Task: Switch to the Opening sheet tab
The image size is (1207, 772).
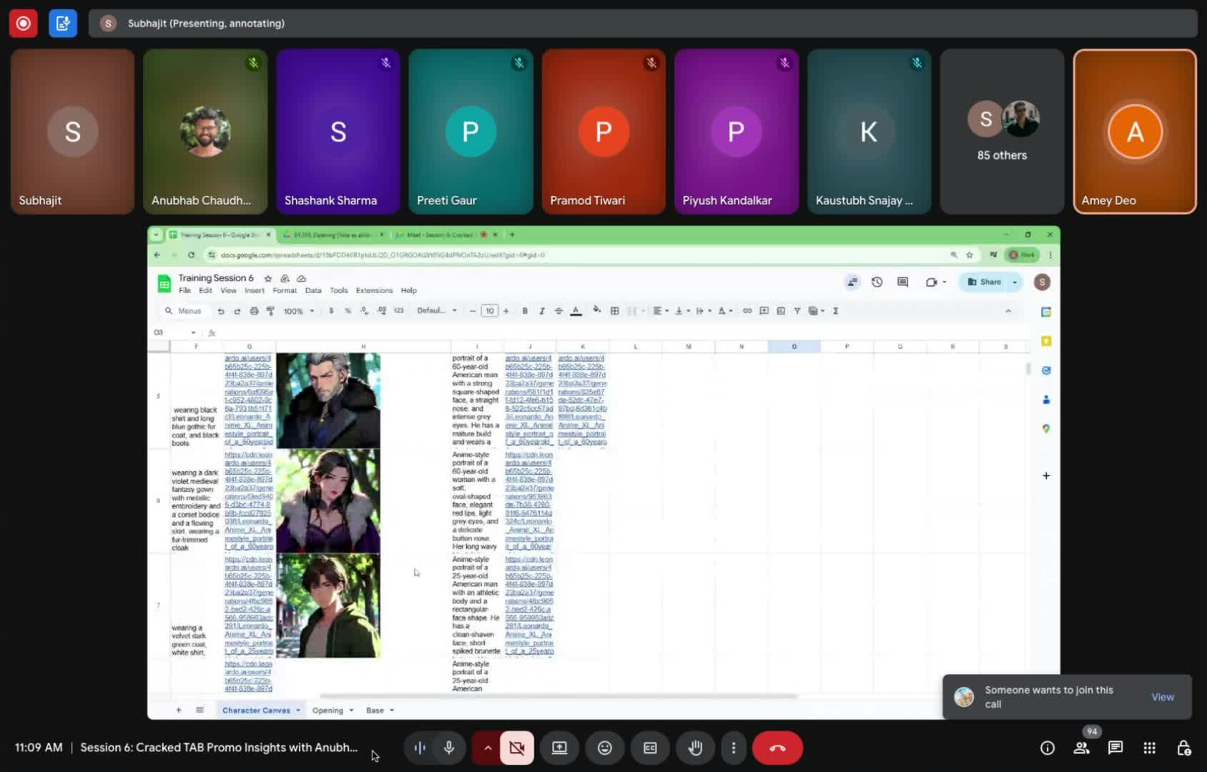Action: (x=327, y=710)
